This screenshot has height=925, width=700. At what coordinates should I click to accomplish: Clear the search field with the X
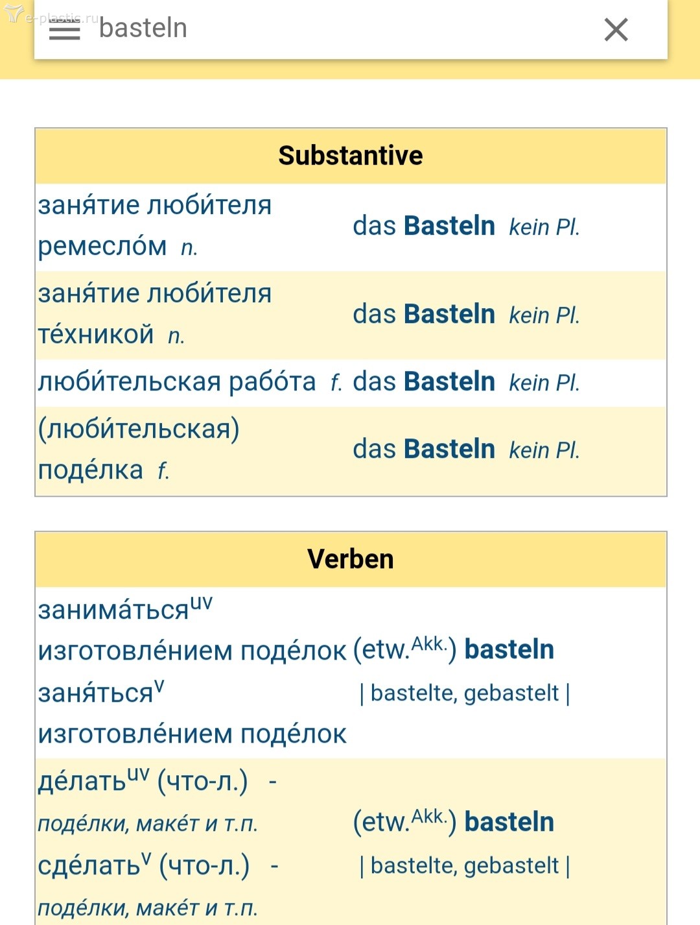click(x=616, y=30)
